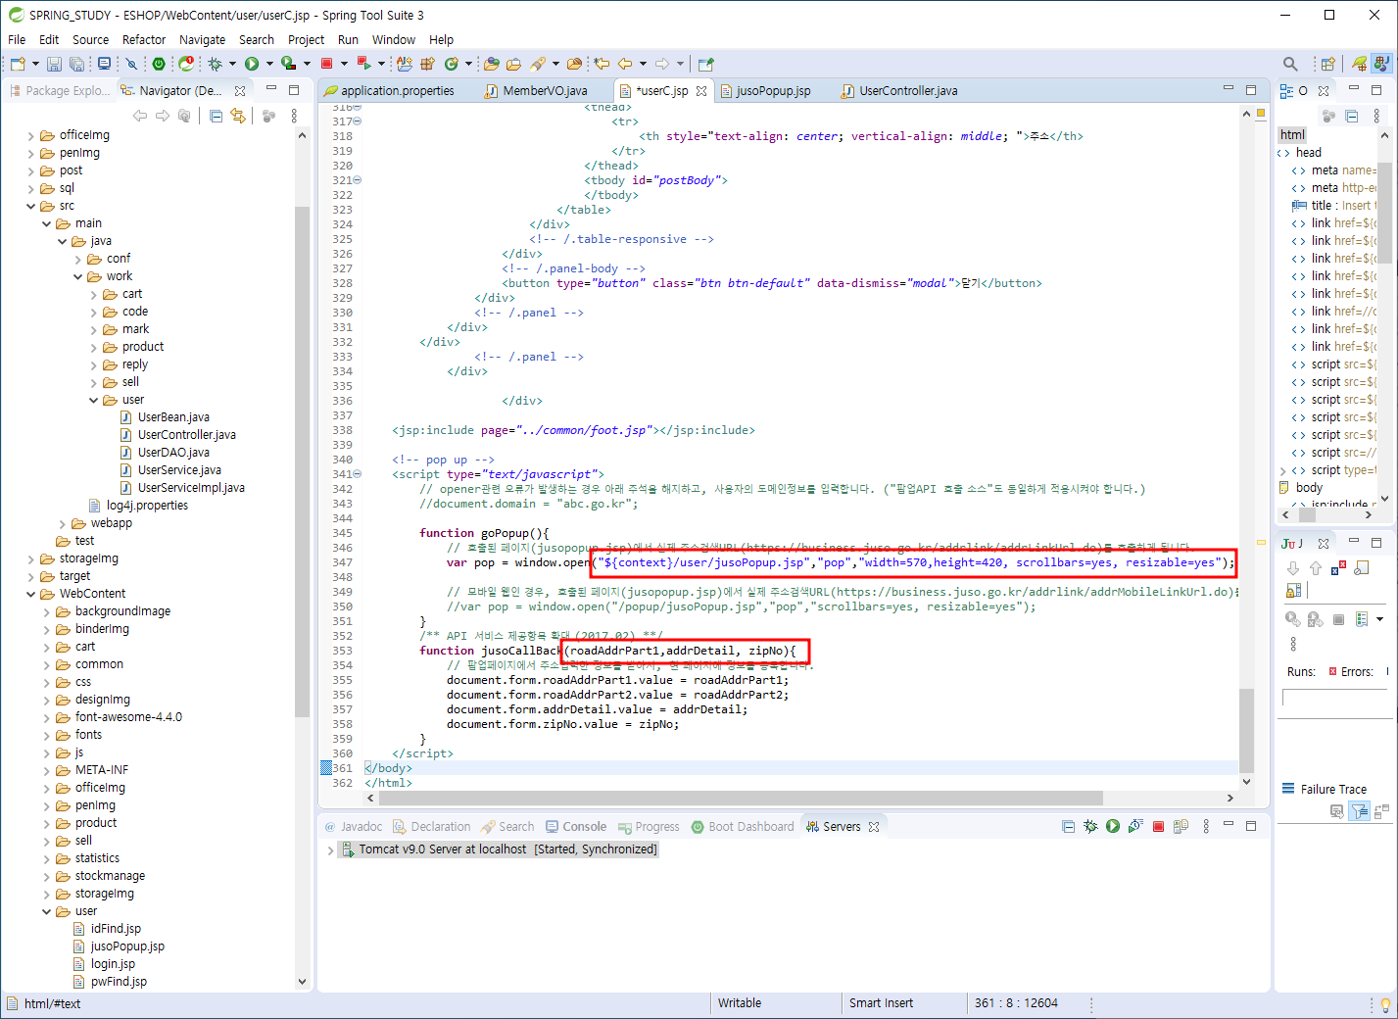
Task: Click the Save All toolbar icon
Action: [76, 64]
